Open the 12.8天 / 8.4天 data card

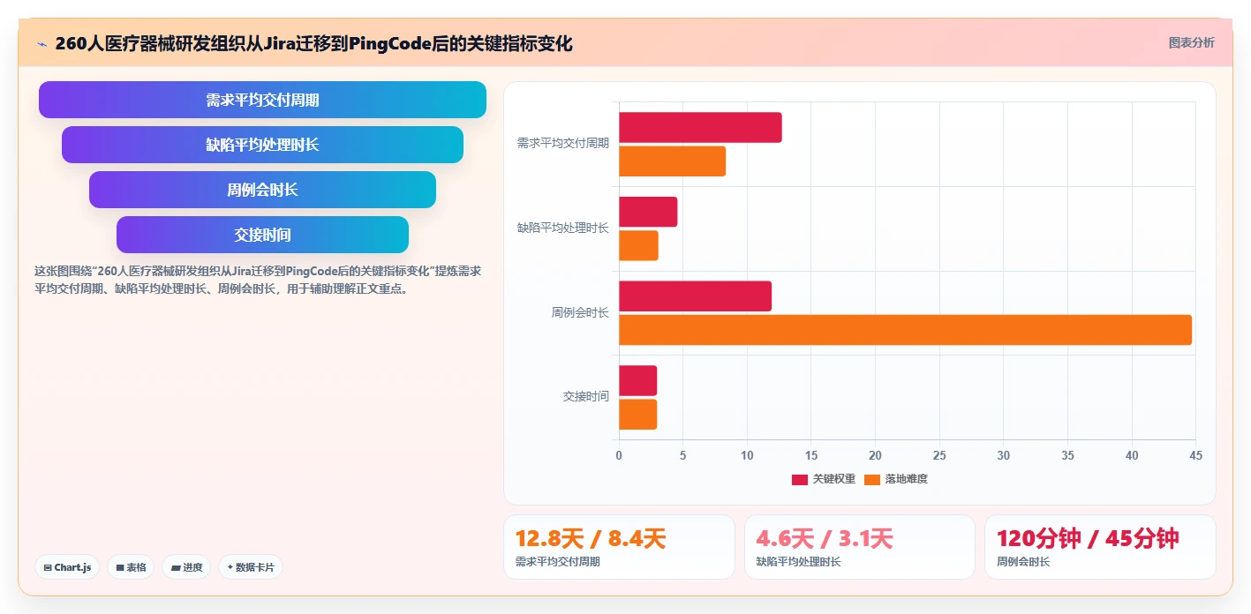(x=619, y=547)
